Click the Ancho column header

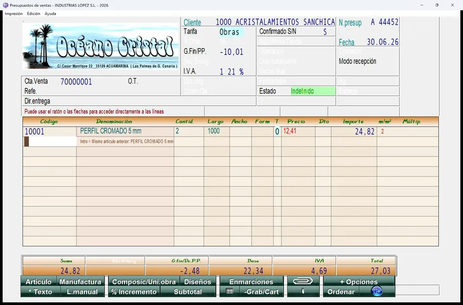pos(239,121)
